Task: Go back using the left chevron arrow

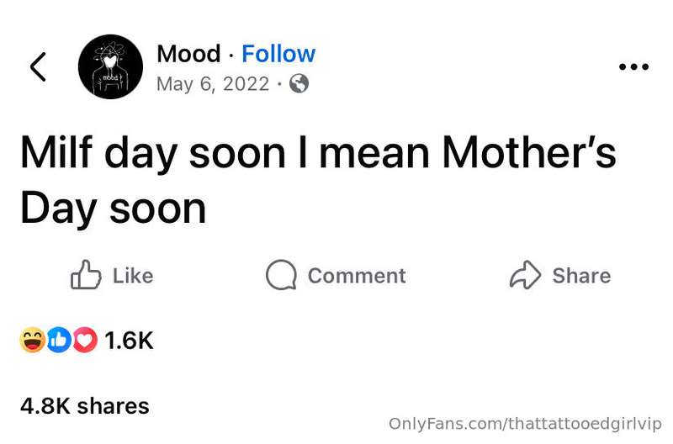Action: point(38,67)
